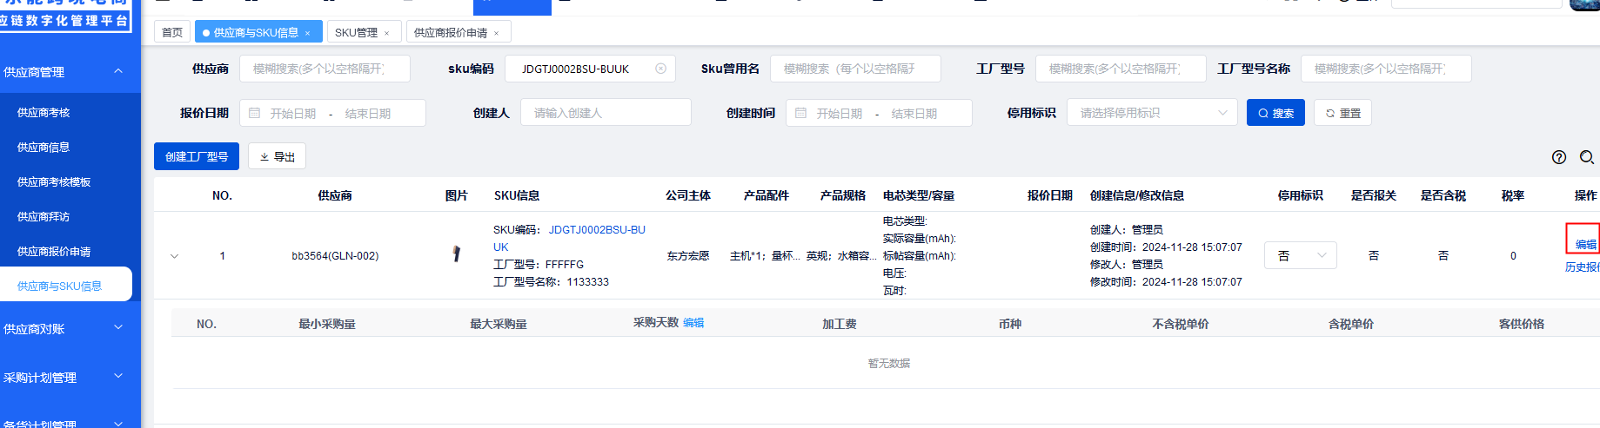
Task: Open the 停用标识 filter dropdown
Action: coord(1152,113)
